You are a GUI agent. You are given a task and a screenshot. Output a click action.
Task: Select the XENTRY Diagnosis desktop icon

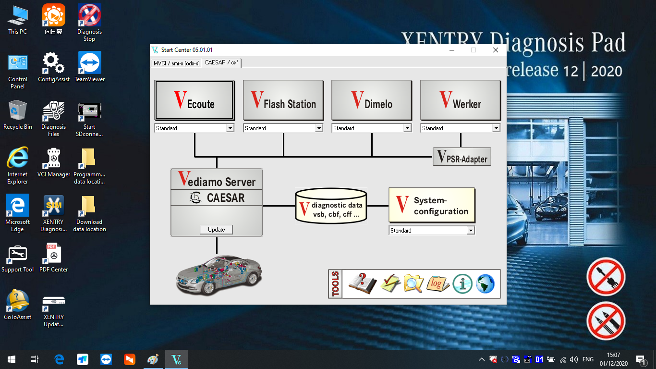[x=54, y=214]
